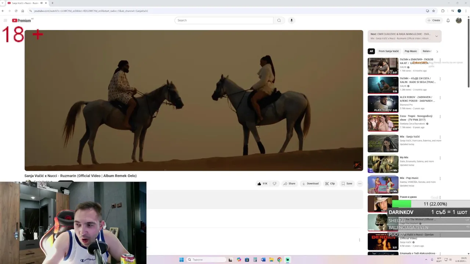Mute the tab via speaker icon
This screenshot has height=264, width=470.
point(41,3)
